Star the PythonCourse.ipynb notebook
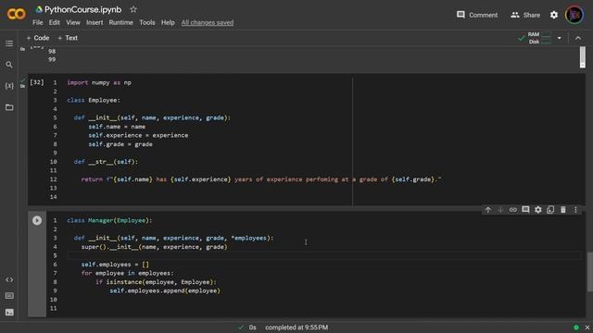Screen dimensions: 593x333 (x=133, y=9)
